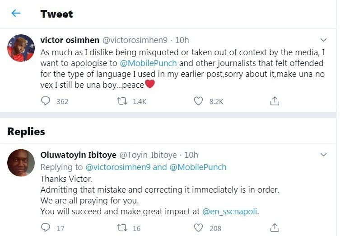Open Oluwatoyin Ibitoye display name
The width and height of the screenshot is (345, 236).
(x=78, y=155)
